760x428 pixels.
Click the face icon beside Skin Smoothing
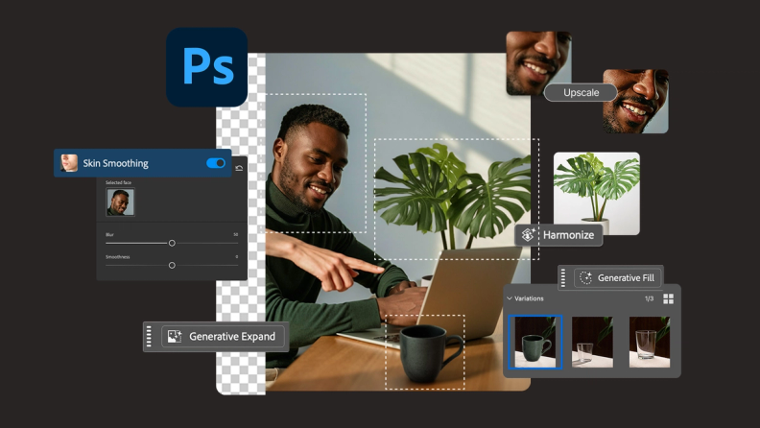tap(69, 163)
